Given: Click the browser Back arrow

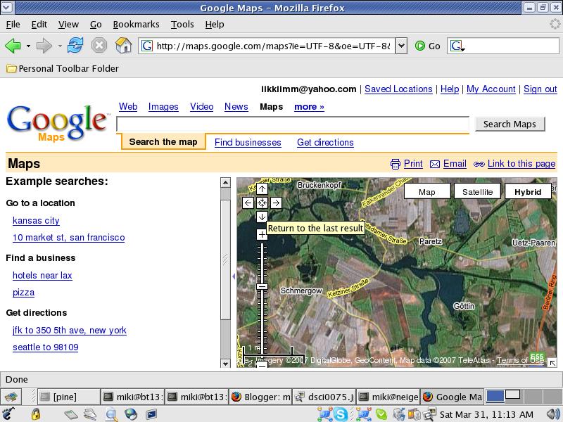Looking at the screenshot, I should [13, 46].
